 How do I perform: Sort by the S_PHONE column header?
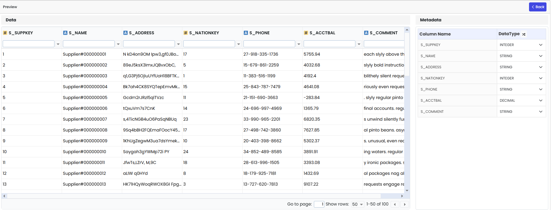point(259,33)
